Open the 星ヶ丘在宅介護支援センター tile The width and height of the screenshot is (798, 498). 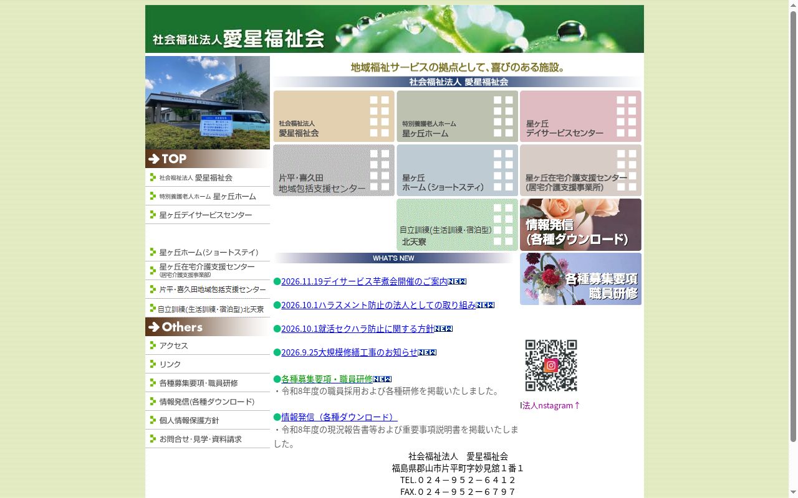click(x=580, y=171)
